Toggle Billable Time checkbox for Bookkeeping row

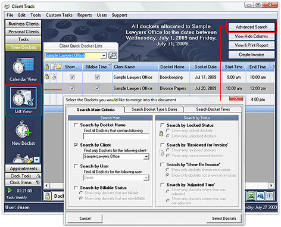pyautogui.click(x=97, y=77)
